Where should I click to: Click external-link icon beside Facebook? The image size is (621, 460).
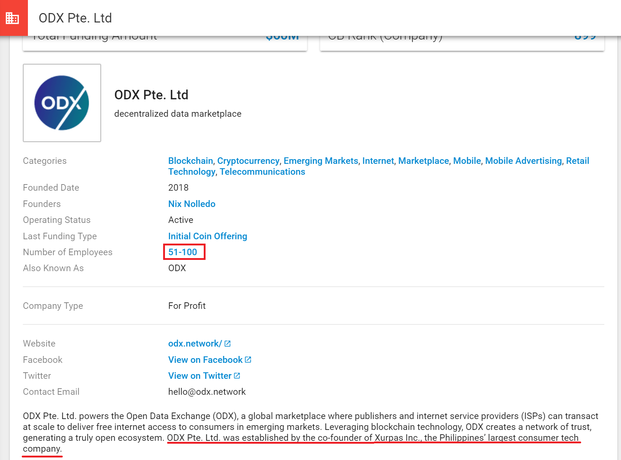coord(248,360)
